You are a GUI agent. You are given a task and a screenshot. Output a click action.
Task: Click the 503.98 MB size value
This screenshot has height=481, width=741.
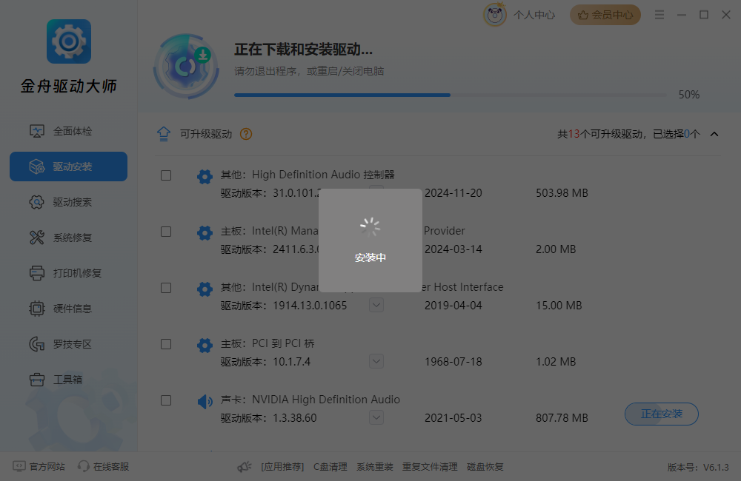pos(562,193)
